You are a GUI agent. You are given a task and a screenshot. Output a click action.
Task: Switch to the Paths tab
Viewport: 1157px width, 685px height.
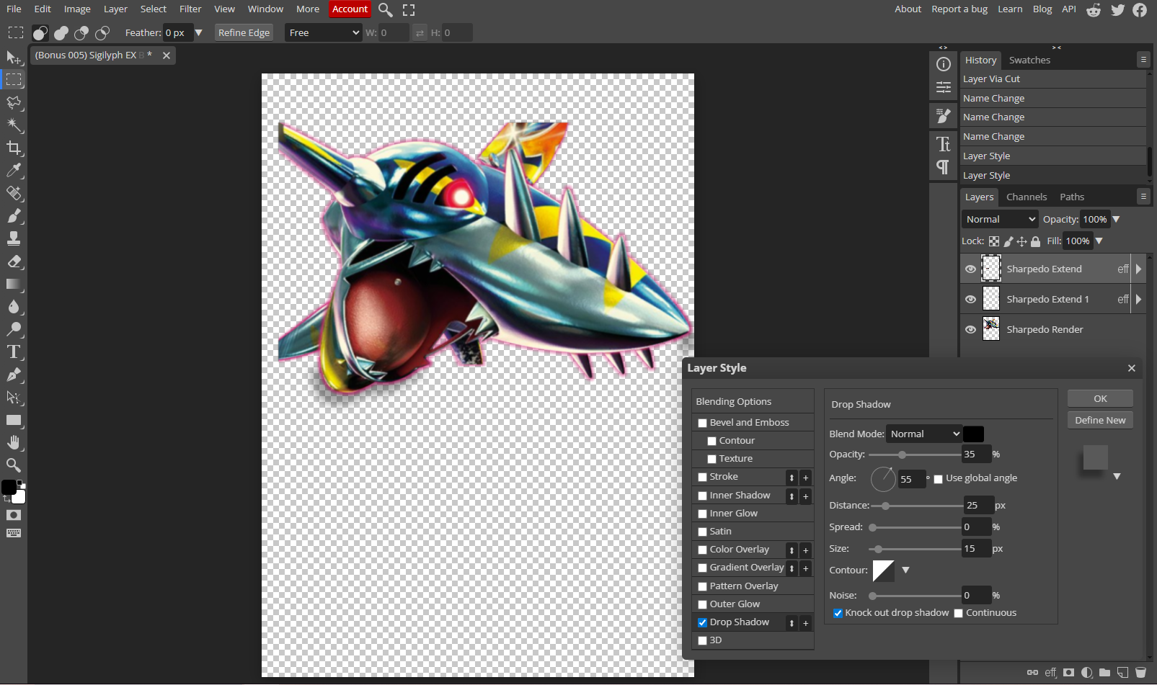pyautogui.click(x=1072, y=197)
